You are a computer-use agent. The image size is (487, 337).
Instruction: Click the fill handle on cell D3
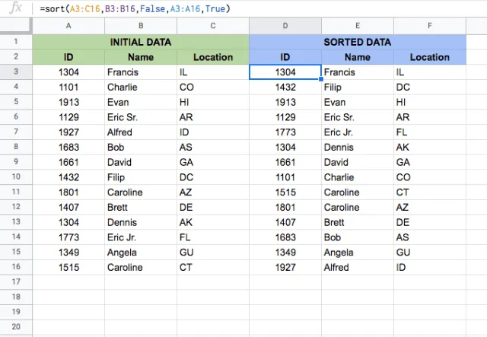click(321, 79)
